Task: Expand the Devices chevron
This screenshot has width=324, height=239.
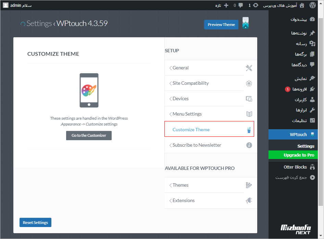Action: point(171,99)
